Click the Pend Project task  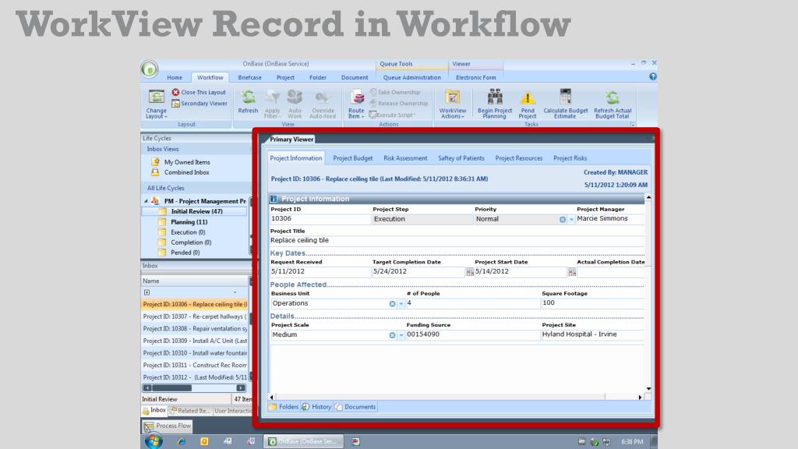point(528,104)
